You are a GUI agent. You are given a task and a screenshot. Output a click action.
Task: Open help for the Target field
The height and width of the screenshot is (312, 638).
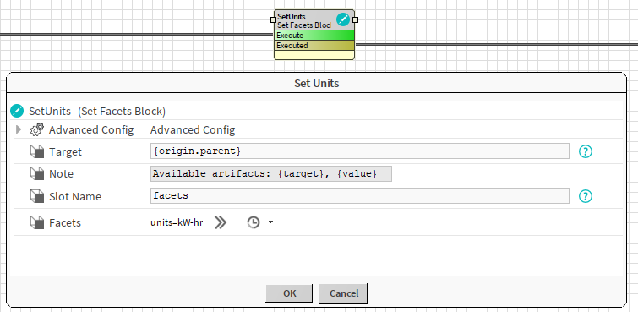coord(586,151)
